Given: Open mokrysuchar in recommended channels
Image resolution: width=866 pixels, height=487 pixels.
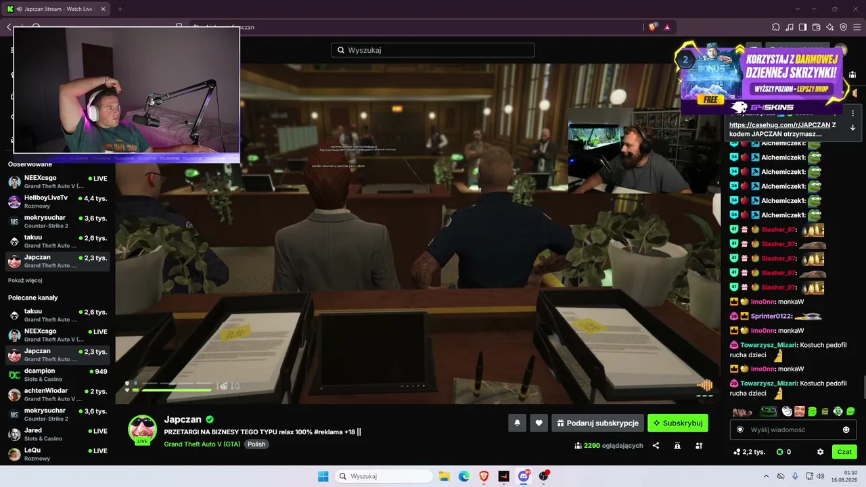Looking at the screenshot, I should 58,415.
